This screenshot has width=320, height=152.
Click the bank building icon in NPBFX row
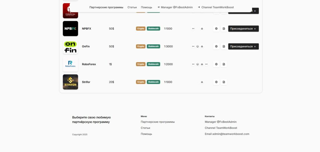pyautogui.click(x=202, y=29)
